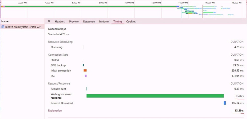This screenshot has width=247, height=119.
Task: Open the Initiator tab
Action: pyautogui.click(x=104, y=22)
